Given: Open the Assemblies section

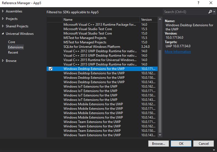Looking at the screenshot, I should click(x=14, y=11).
